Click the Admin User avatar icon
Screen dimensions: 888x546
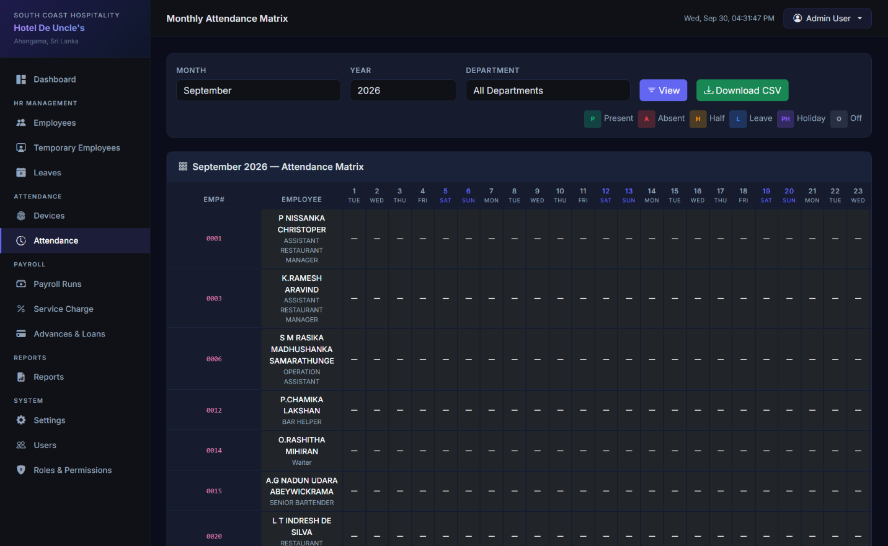click(x=797, y=18)
